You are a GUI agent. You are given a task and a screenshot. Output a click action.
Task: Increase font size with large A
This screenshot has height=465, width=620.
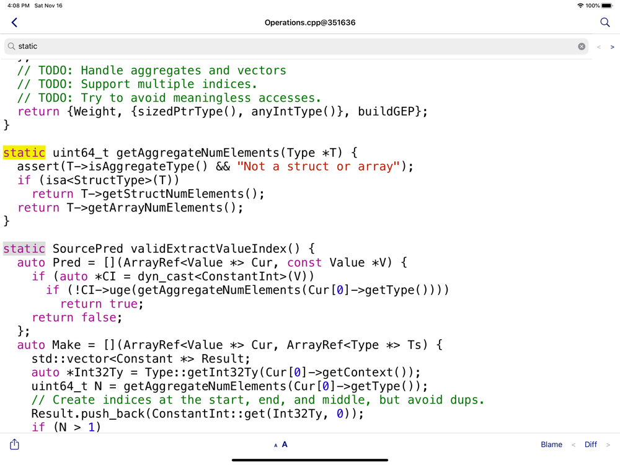[285, 444]
